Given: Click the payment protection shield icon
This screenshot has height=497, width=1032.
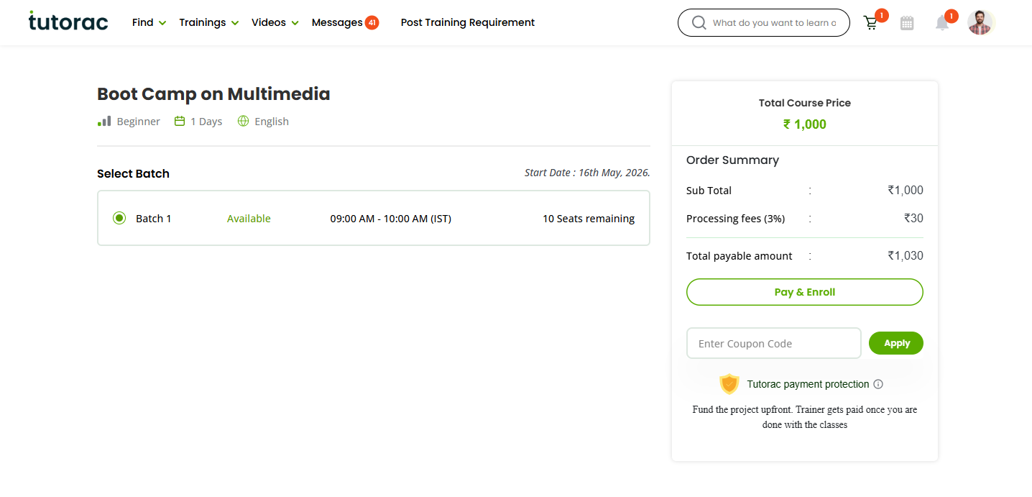Looking at the screenshot, I should (x=729, y=384).
